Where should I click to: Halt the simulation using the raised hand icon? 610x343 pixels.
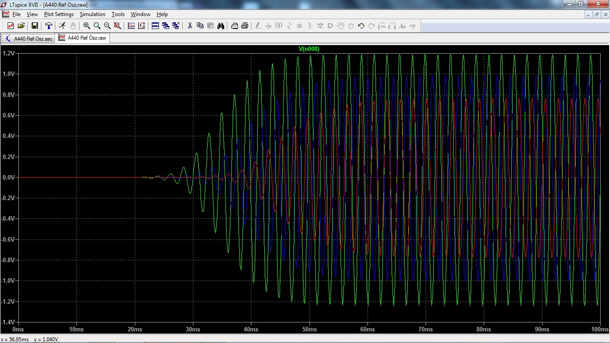click(x=73, y=25)
